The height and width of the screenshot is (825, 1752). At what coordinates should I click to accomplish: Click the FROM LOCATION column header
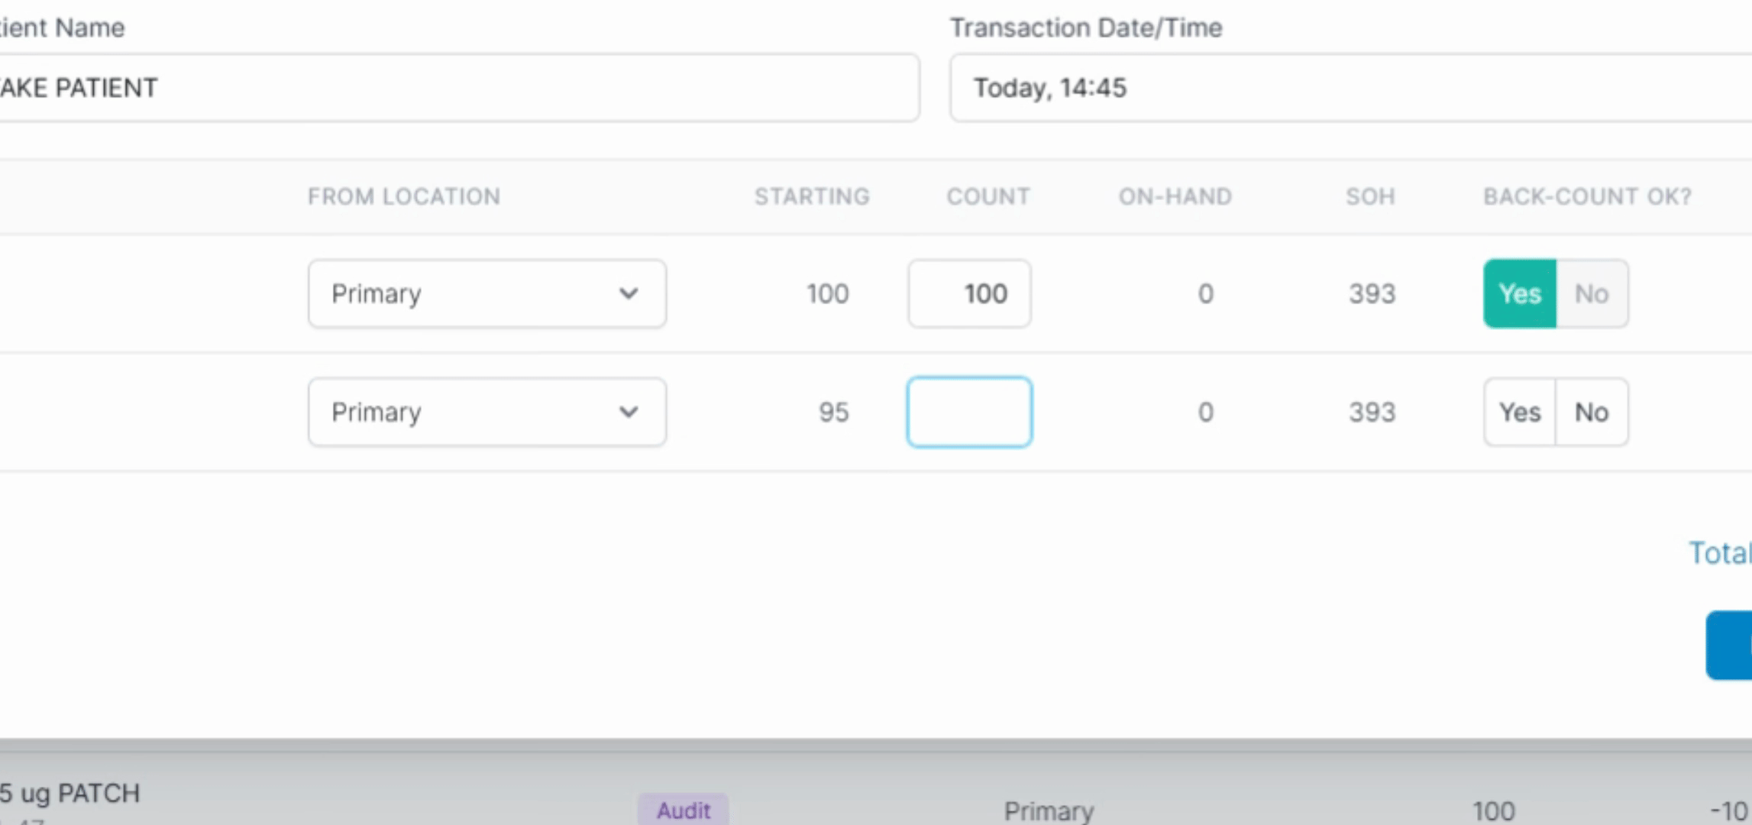point(404,196)
